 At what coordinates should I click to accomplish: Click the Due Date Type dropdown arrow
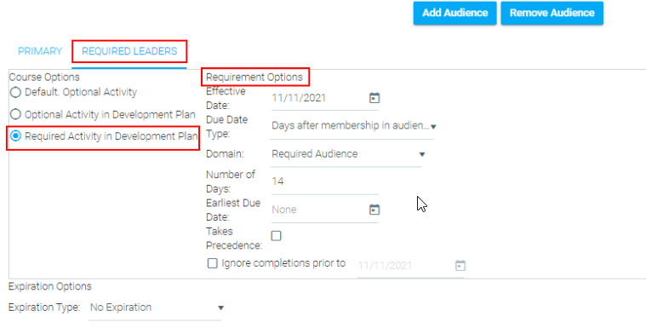pos(433,127)
